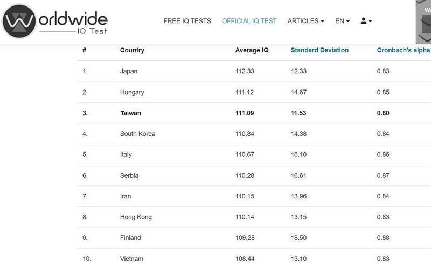Viewport: 431px width, 269px height.
Task: Open the EN language dropdown
Action: pos(342,21)
